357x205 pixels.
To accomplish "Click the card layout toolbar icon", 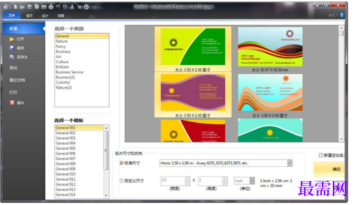I will [x=44, y=7].
